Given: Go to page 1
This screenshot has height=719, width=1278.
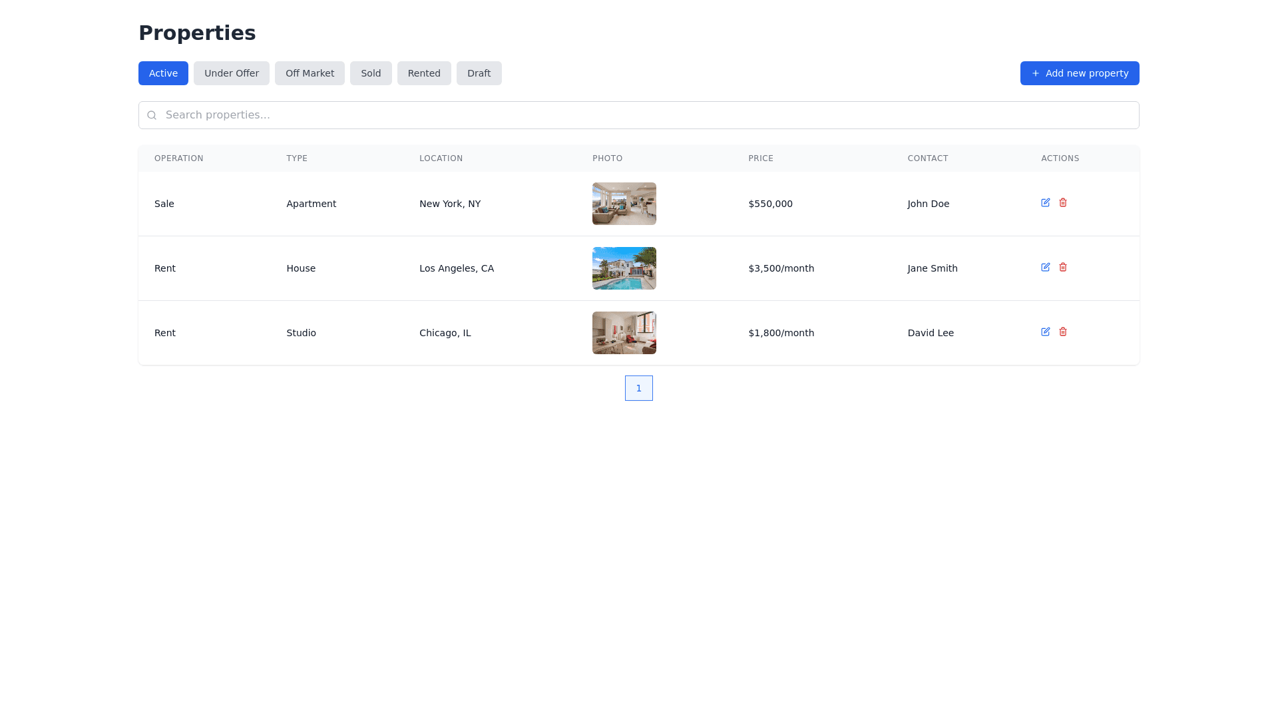Looking at the screenshot, I should tap(639, 388).
